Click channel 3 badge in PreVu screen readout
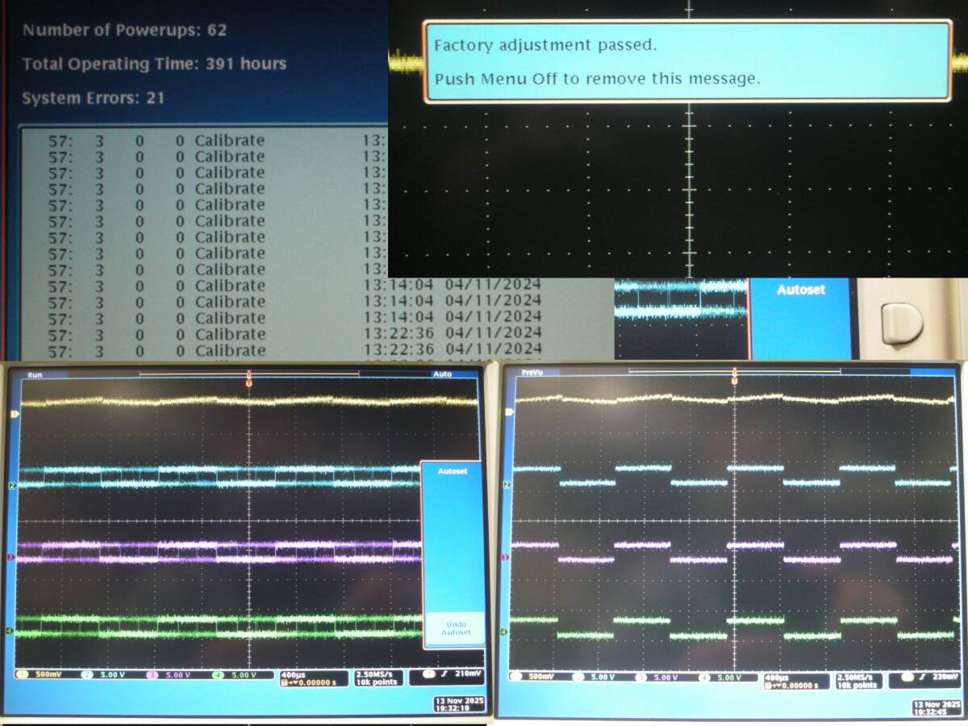968x726 pixels. point(641,677)
